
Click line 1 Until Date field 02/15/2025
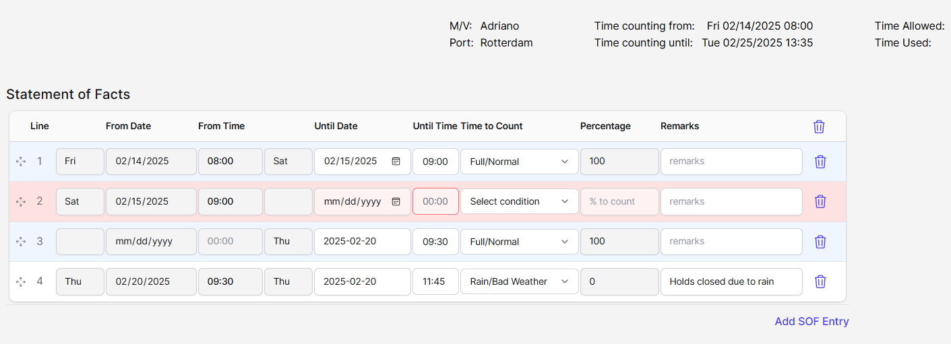(x=362, y=162)
